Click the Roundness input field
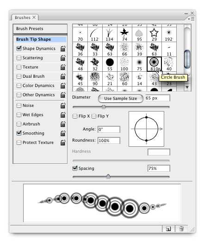 coord(109,141)
